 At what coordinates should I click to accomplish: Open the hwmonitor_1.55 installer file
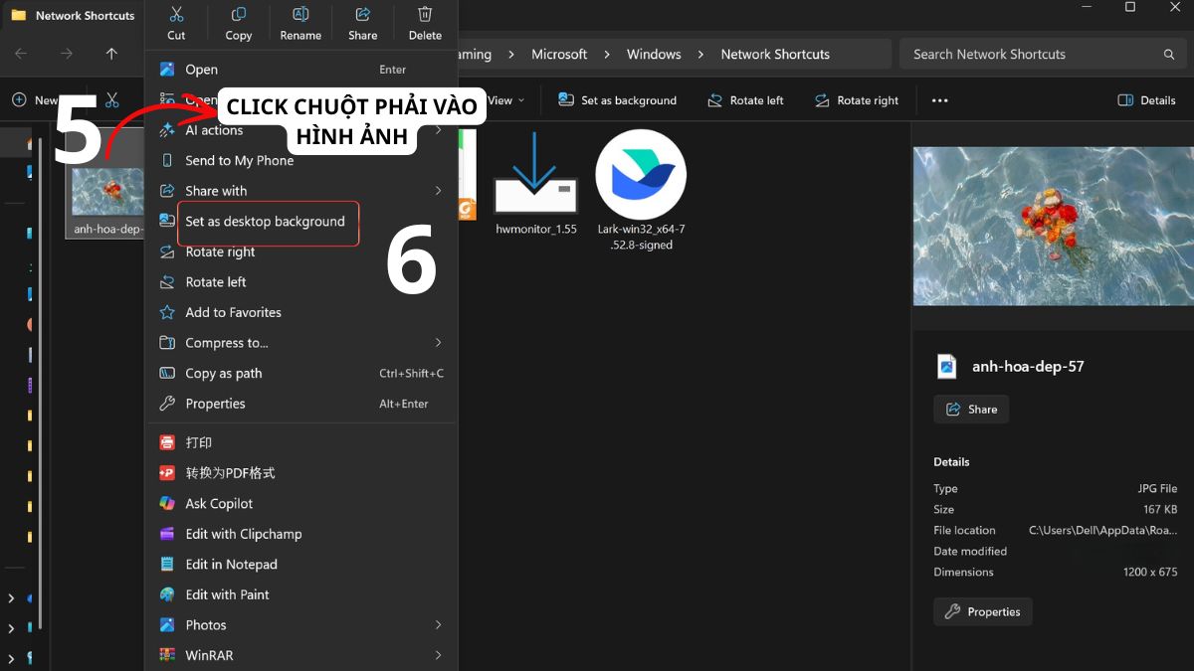click(536, 181)
